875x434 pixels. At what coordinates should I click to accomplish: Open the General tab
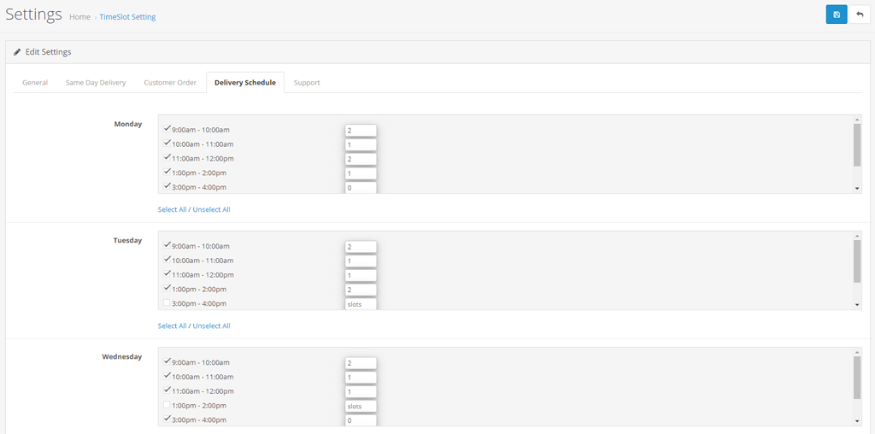coord(35,83)
